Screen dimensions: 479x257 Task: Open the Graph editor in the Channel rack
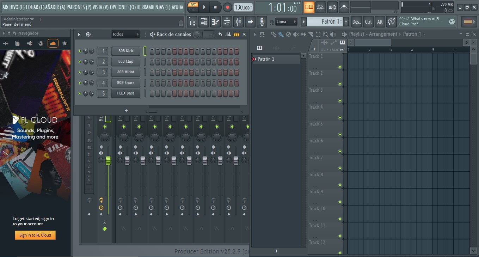(228, 34)
